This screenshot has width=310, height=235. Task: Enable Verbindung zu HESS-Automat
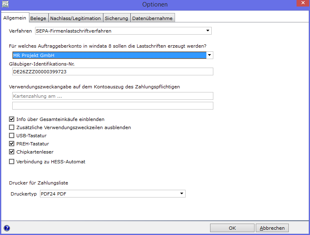tap(12, 162)
